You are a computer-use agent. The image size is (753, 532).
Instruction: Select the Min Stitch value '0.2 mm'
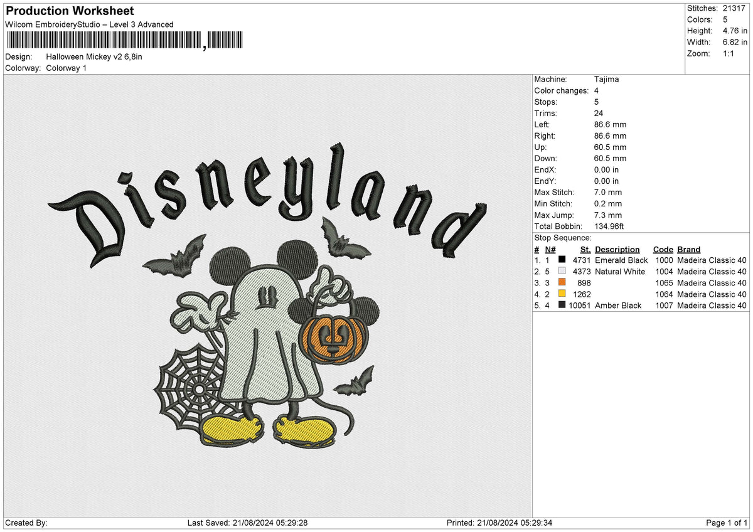[607, 204]
